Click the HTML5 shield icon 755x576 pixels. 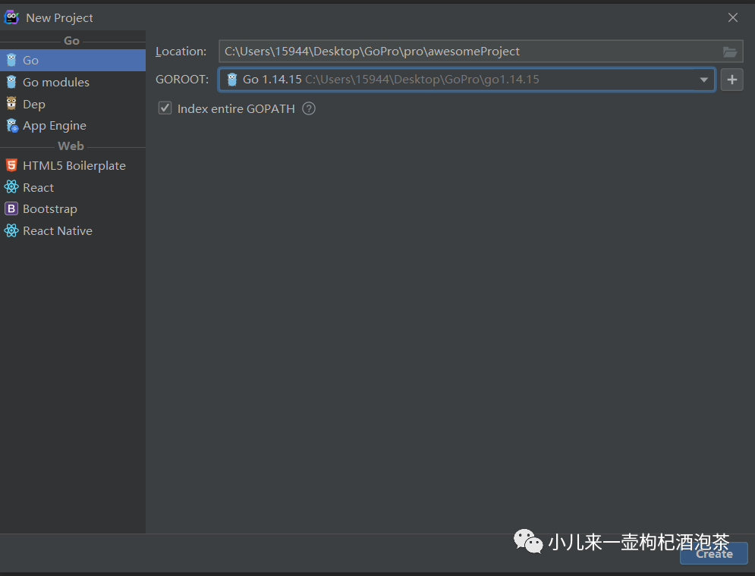(11, 165)
